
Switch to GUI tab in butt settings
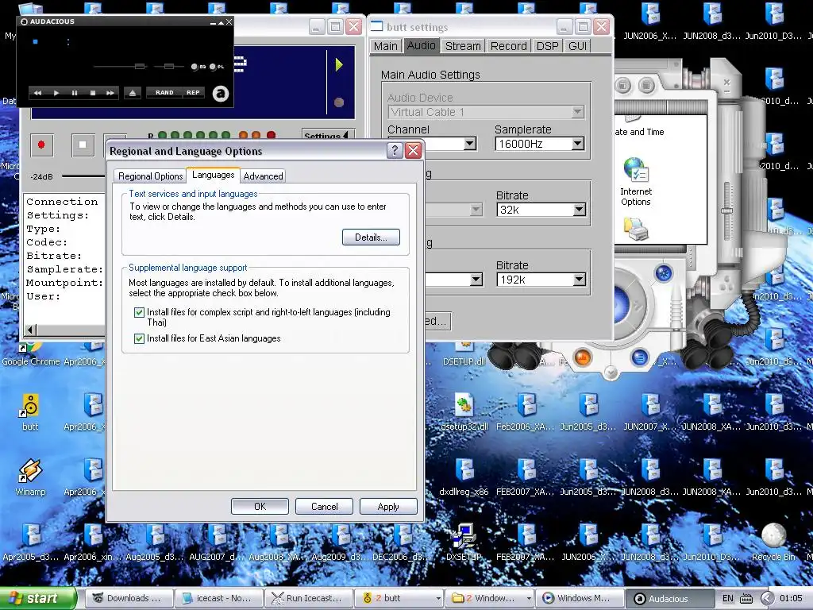pyautogui.click(x=577, y=46)
